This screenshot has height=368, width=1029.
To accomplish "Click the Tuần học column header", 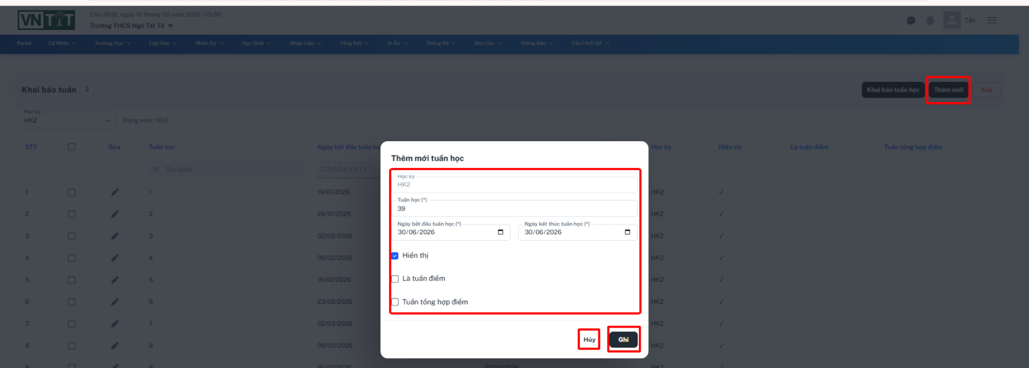I will point(162,147).
